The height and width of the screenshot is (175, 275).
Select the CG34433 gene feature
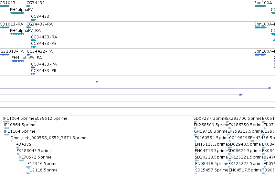coord(34,20)
